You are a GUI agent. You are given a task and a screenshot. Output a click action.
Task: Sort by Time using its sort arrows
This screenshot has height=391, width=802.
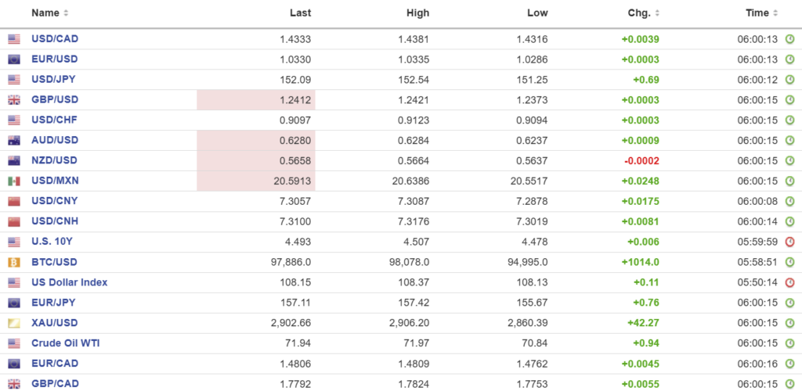point(775,13)
